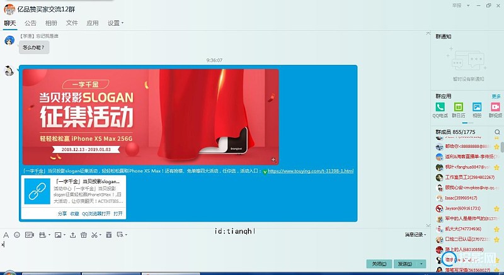Select member 枫叶<fanghua0847
The width and height of the screenshot is (504, 275).
pyautogui.click(x=467, y=167)
